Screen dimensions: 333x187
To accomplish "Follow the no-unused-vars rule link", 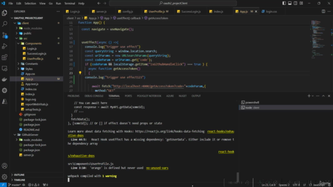I will coord(157,168).
